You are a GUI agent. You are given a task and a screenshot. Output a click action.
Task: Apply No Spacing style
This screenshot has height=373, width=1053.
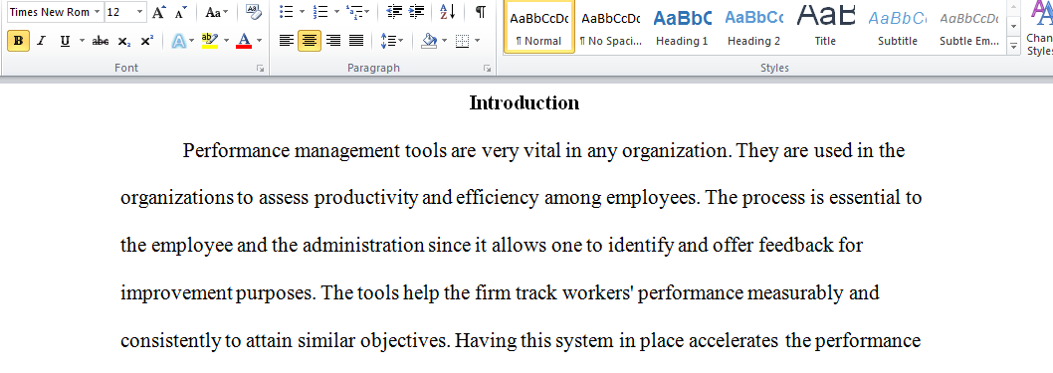point(610,27)
